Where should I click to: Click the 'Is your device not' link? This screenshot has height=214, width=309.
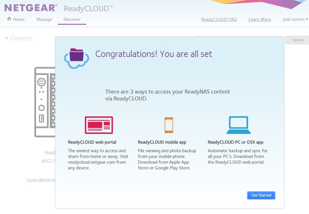(41, 179)
